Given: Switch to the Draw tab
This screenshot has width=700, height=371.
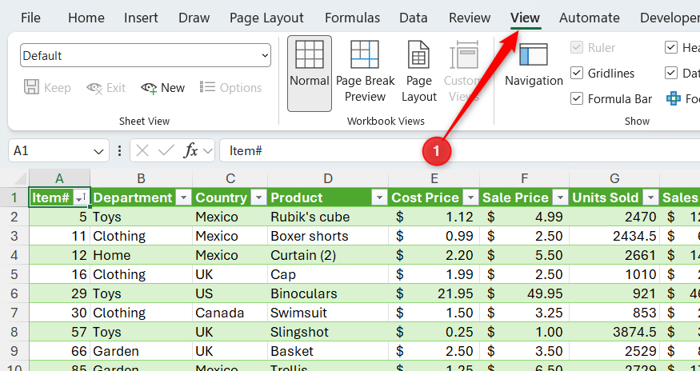Looking at the screenshot, I should pyautogui.click(x=194, y=18).
